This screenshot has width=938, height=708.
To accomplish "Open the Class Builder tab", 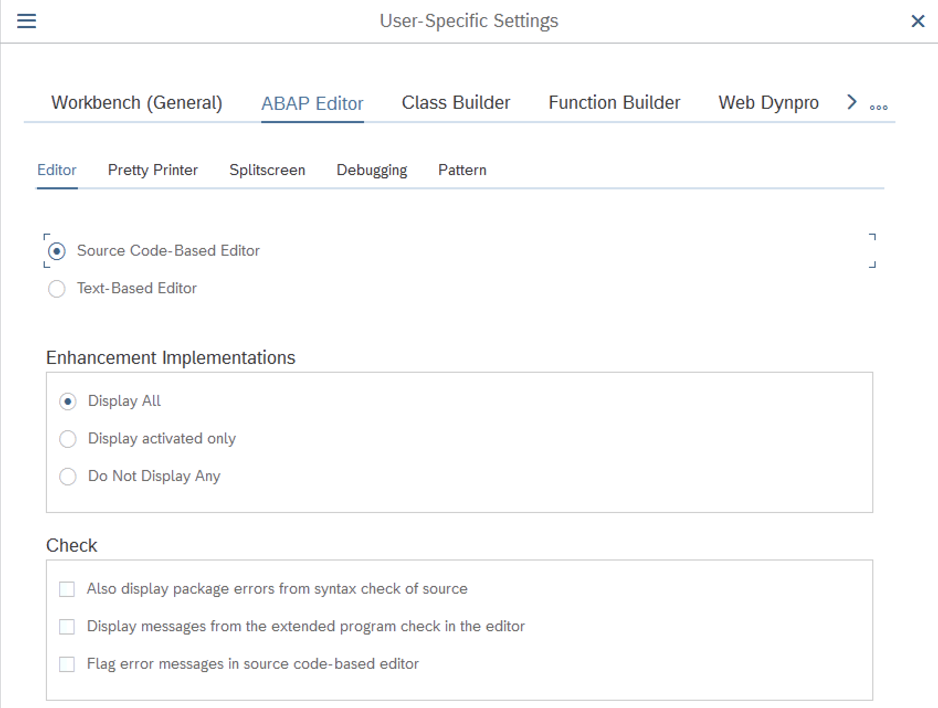I will pos(456,103).
